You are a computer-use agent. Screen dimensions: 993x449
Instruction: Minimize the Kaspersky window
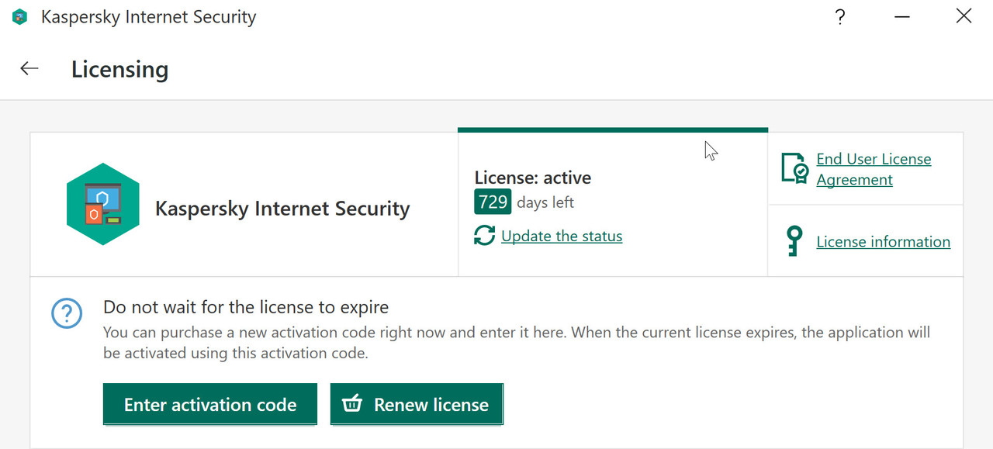tap(902, 16)
